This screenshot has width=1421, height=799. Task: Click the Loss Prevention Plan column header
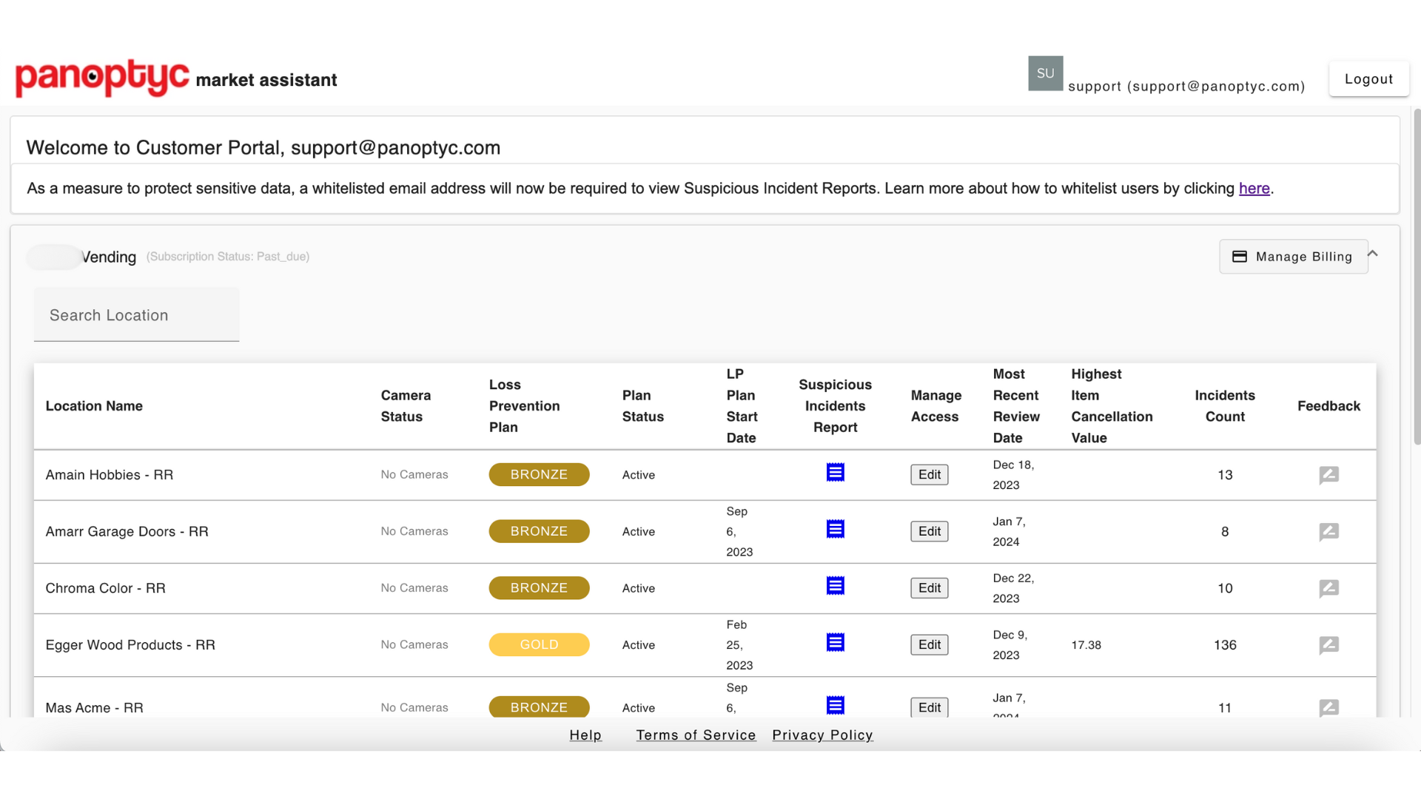pos(524,406)
